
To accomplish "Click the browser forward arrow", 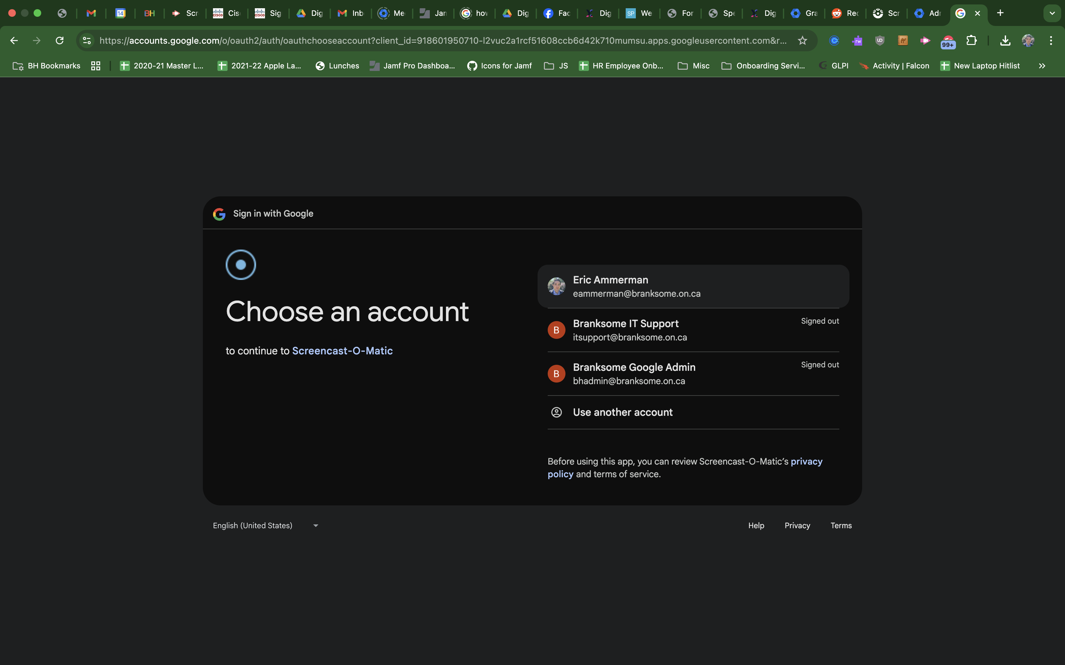I will pyautogui.click(x=37, y=41).
